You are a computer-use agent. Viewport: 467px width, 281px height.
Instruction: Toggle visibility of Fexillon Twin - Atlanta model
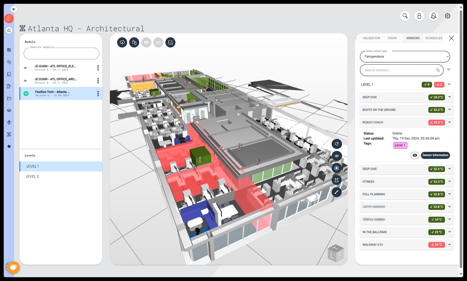[x=26, y=94]
